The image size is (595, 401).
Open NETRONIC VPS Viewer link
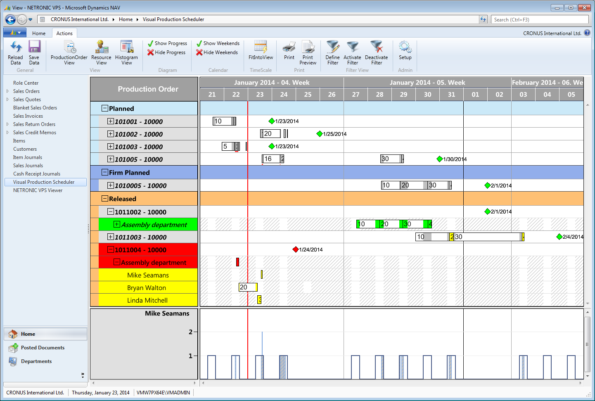click(x=38, y=190)
